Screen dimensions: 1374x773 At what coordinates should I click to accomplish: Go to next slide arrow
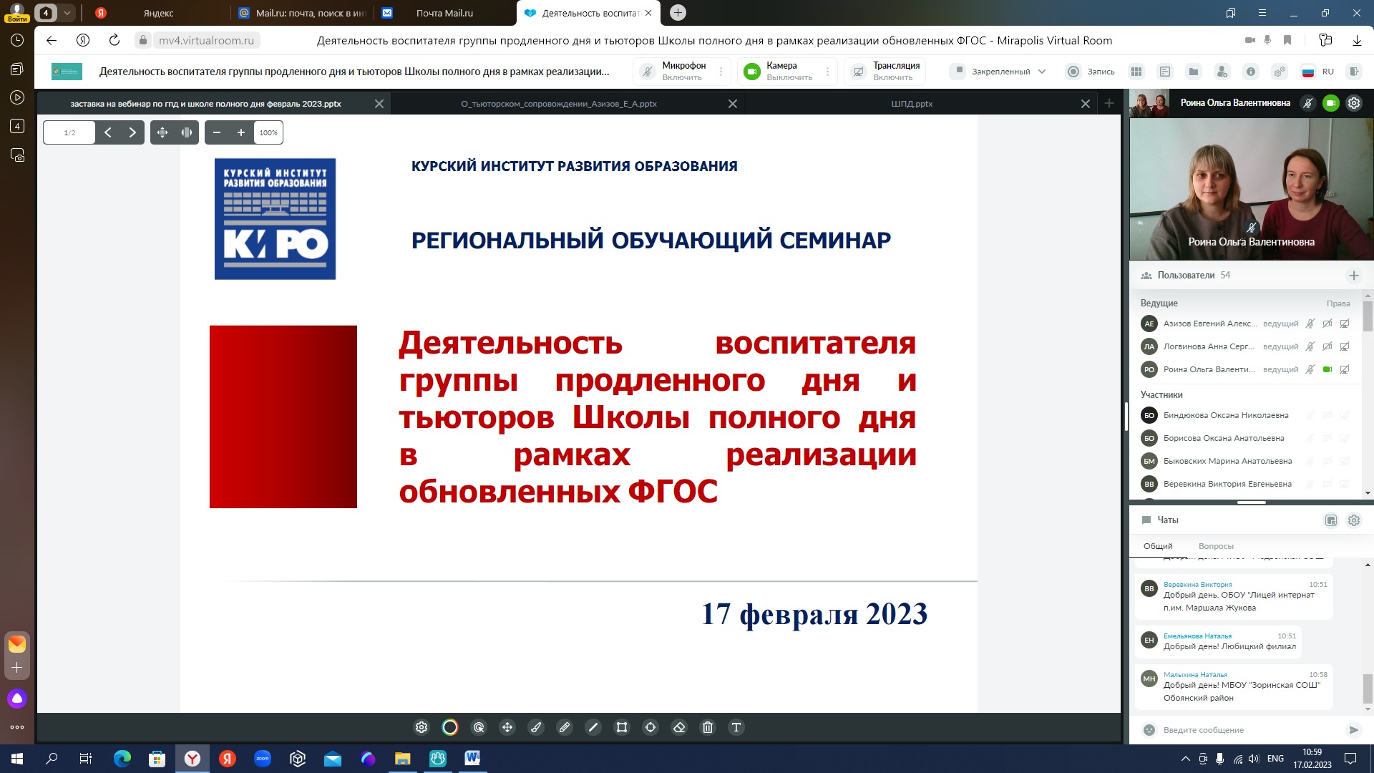pos(132,132)
